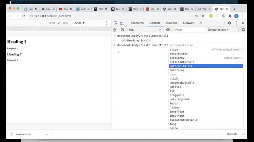Open Chrome main kebab menu

tap(242, 16)
